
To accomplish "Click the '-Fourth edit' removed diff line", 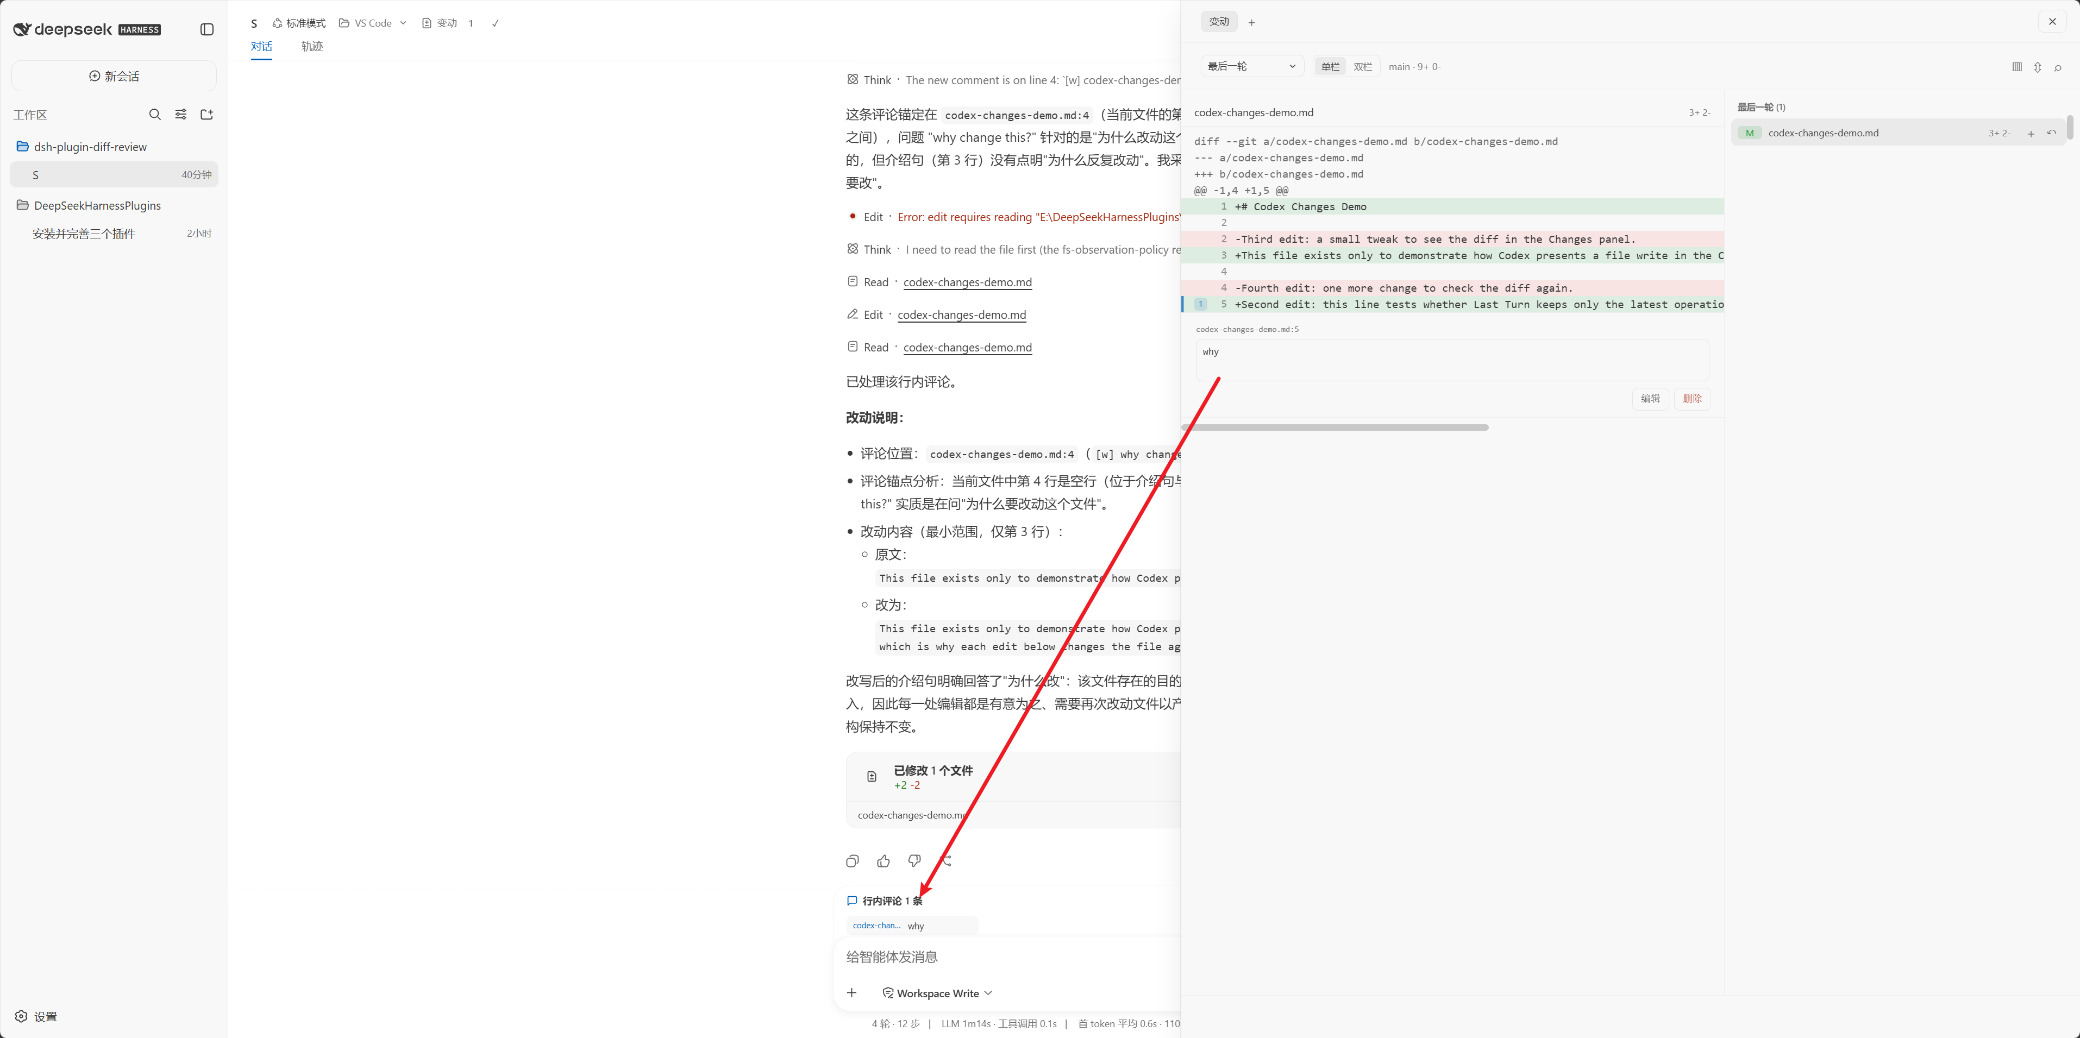I will (1452, 288).
